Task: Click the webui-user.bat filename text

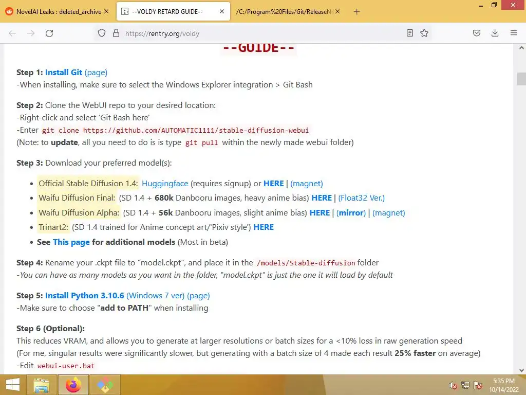Action: [66, 366]
